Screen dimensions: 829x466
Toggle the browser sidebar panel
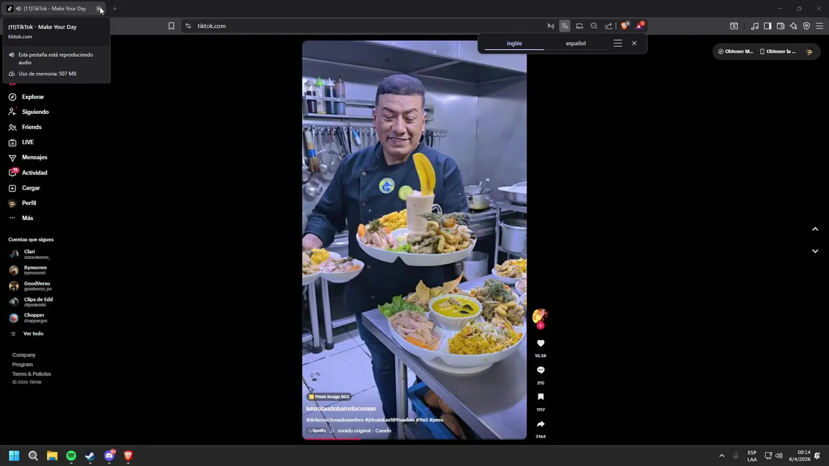tap(767, 26)
